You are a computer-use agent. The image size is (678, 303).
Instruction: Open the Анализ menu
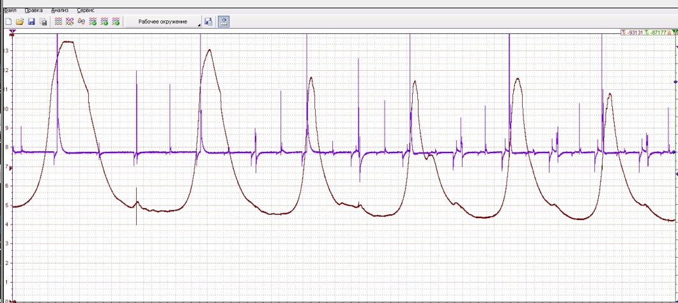point(59,10)
